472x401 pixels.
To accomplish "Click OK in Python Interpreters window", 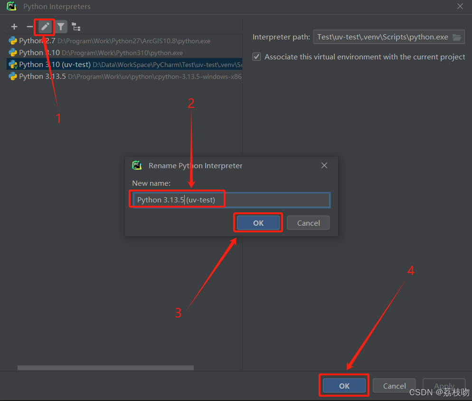I will click(344, 386).
